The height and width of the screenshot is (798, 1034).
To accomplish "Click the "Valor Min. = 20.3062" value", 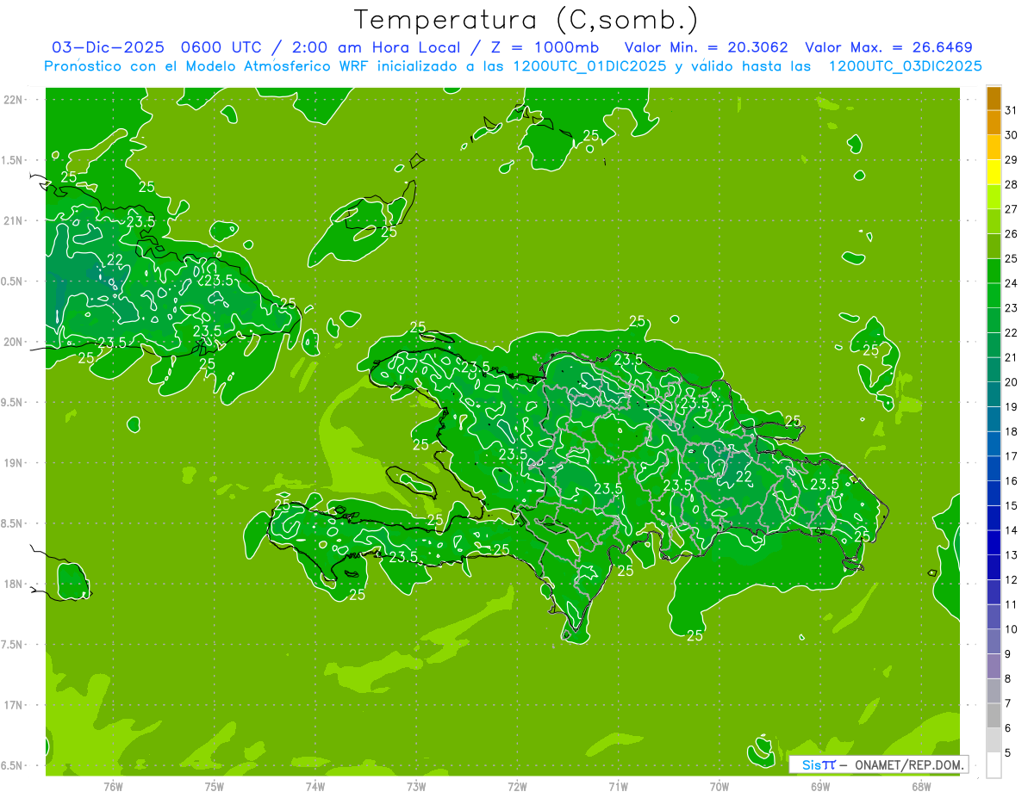I will coord(706,47).
